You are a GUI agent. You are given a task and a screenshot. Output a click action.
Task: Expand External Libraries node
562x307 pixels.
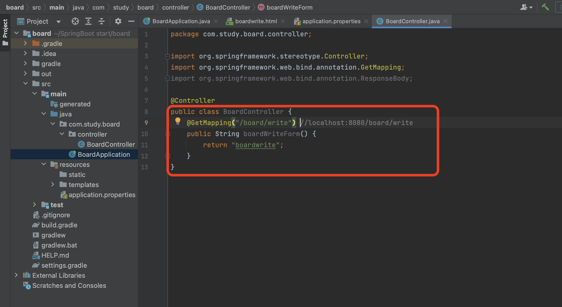(x=16, y=275)
